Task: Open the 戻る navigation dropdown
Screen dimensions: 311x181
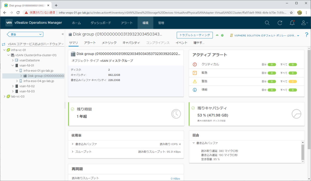Action: coord(25,34)
